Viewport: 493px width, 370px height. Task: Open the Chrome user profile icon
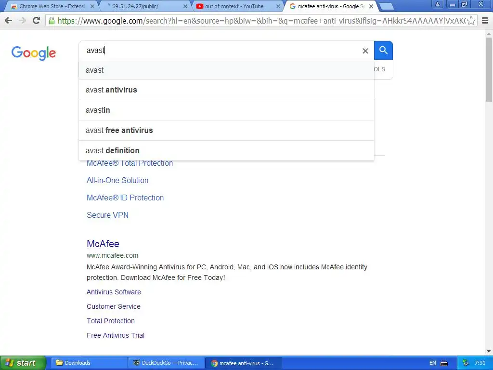437,4
